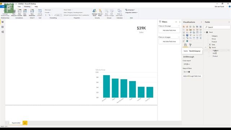Check Product inside the Stocks hierarchy
231x130 pixels.
(209, 56)
